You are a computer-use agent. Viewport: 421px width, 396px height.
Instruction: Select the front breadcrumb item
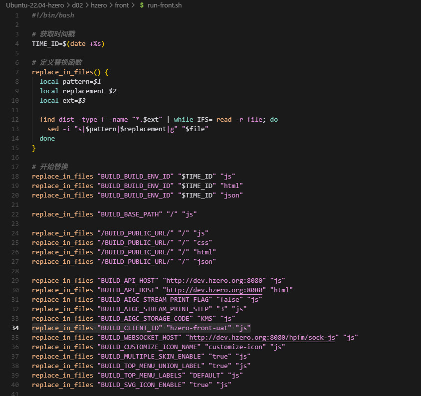click(x=122, y=5)
